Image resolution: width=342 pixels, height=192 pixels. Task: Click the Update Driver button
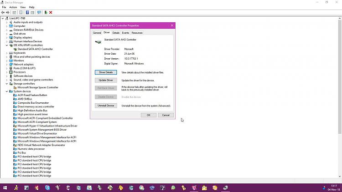click(x=106, y=81)
